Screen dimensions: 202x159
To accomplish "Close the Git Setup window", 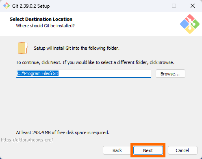I will (193, 6).
